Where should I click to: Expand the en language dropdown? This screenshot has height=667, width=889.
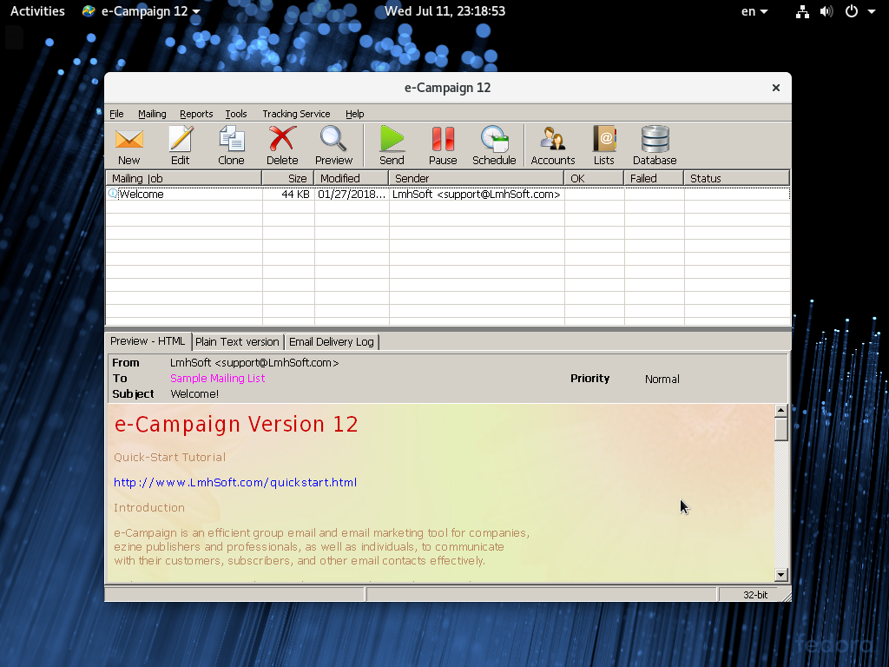tap(754, 11)
